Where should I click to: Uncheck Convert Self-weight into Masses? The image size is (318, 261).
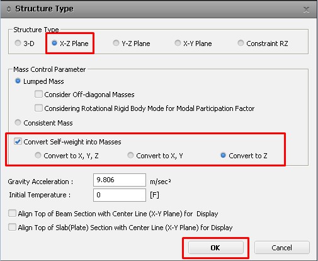(18, 141)
